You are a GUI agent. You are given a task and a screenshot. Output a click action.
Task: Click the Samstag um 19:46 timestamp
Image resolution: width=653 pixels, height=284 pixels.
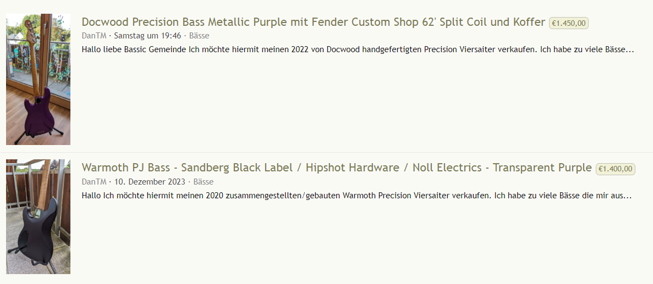[x=147, y=36]
